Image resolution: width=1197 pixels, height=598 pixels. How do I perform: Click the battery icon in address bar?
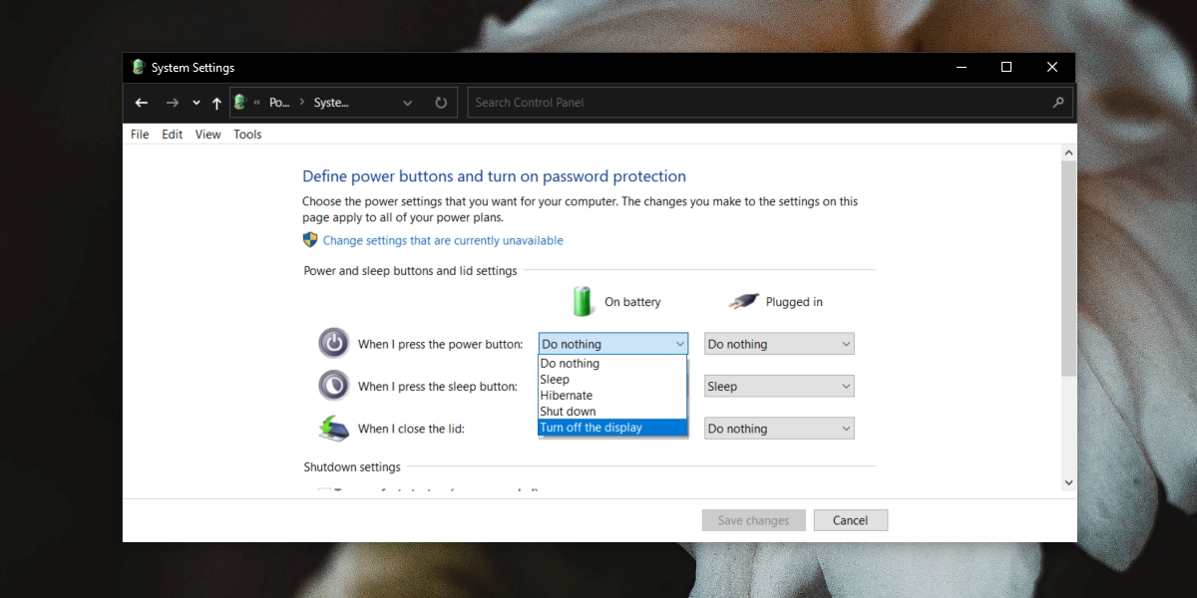pyautogui.click(x=239, y=102)
